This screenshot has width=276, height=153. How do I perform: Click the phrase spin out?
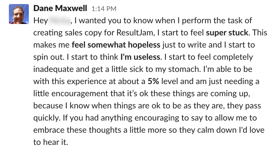pos(48,58)
